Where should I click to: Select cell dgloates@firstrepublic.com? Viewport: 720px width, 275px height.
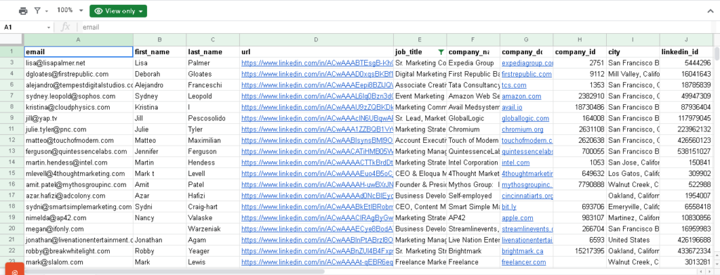pyautogui.click(x=79, y=74)
